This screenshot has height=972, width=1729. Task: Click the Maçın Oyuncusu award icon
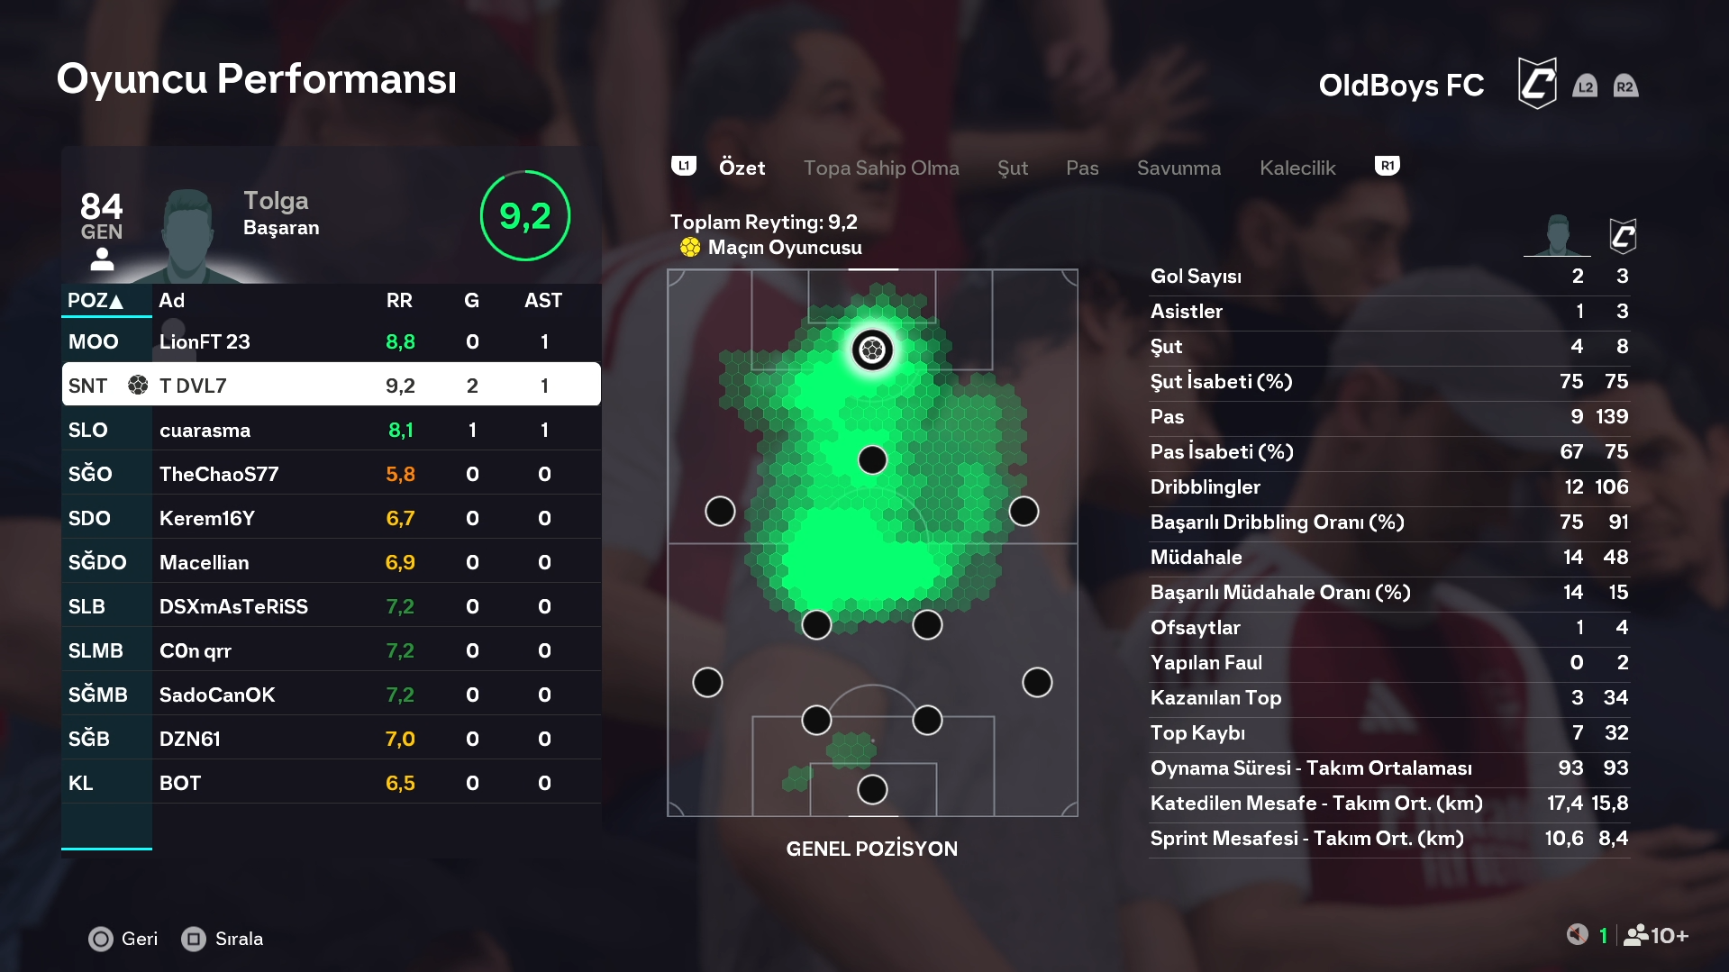(x=690, y=248)
